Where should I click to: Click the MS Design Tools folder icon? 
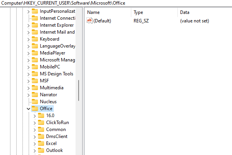35,74
